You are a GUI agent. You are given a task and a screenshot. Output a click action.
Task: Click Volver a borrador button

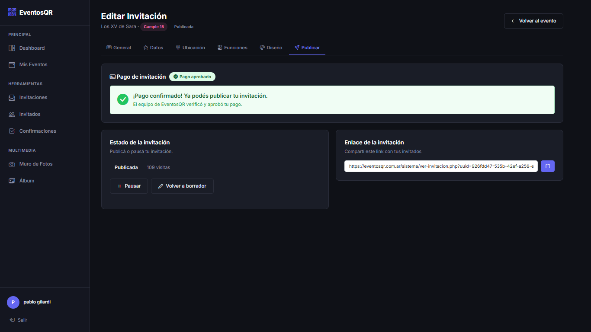pyautogui.click(x=182, y=186)
